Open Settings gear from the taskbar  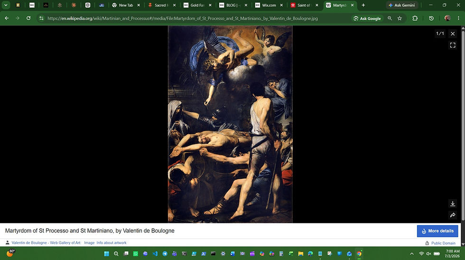pos(223,253)
